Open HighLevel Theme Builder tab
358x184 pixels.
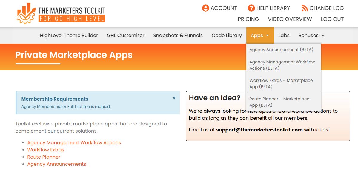click(x=69, y=35)
